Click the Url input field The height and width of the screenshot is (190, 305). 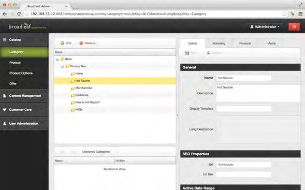pos(244,165)
